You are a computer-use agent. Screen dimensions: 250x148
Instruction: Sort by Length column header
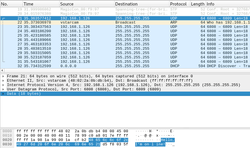tap(198, 4)
